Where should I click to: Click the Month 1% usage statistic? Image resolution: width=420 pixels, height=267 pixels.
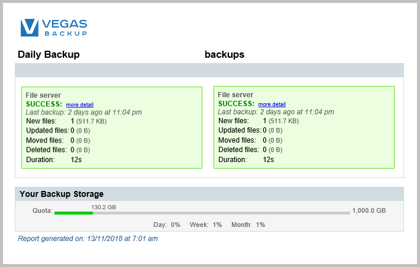tap(247, 225)
